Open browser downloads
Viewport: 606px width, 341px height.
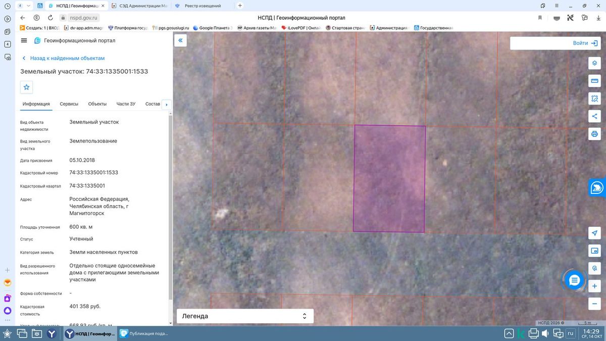point(598,18)
